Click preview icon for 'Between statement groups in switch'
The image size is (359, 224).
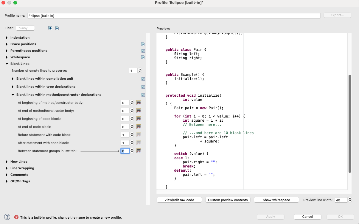(139, 151)
